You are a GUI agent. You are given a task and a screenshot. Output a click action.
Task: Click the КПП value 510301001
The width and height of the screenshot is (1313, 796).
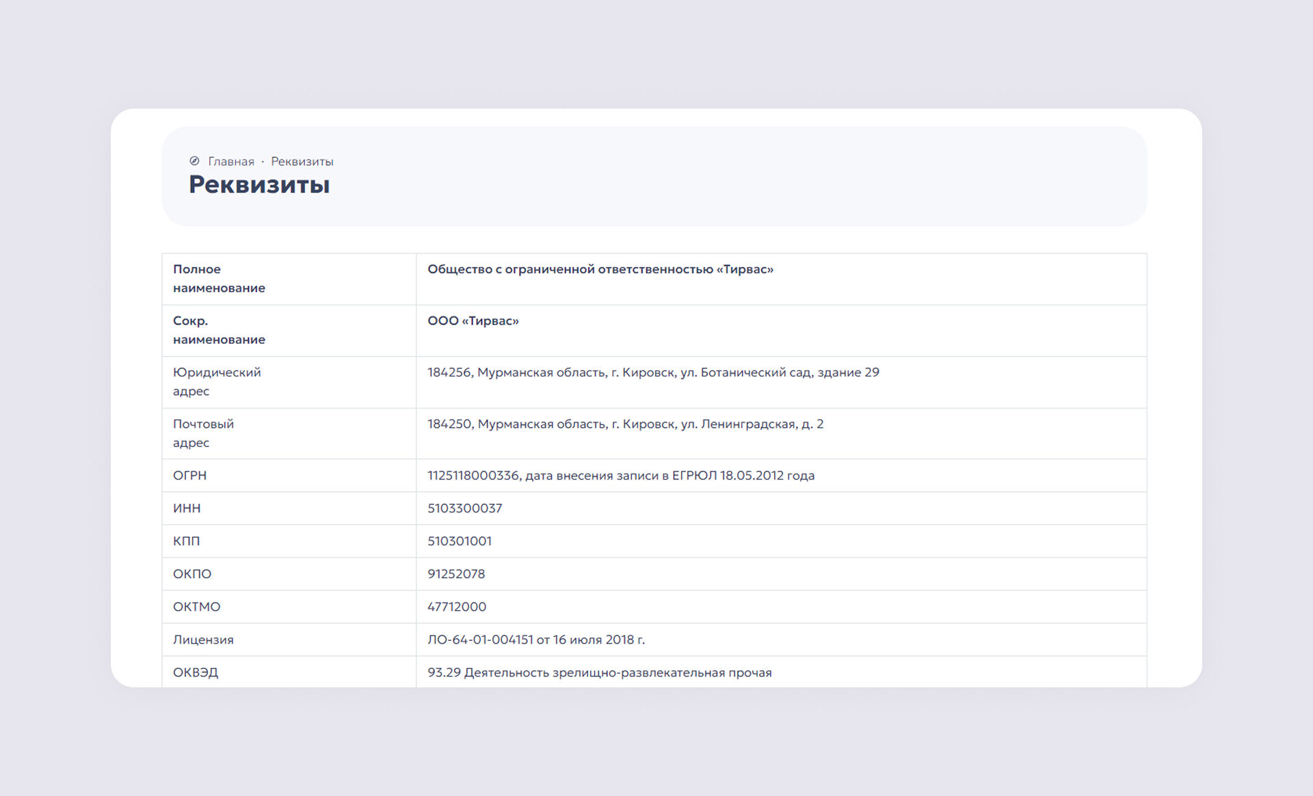(460, 541)
